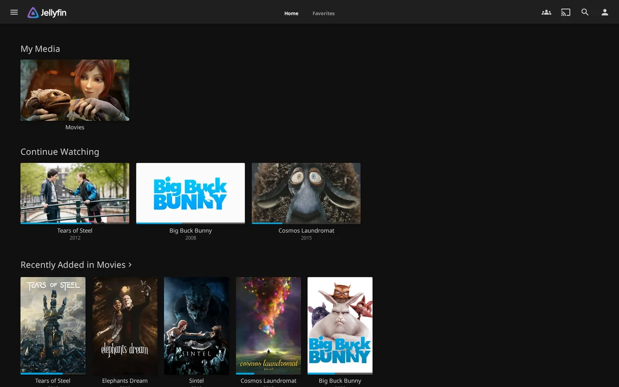619x387 pixels.
Task: Click the Cast to device icon
Action: click(566, 13)
